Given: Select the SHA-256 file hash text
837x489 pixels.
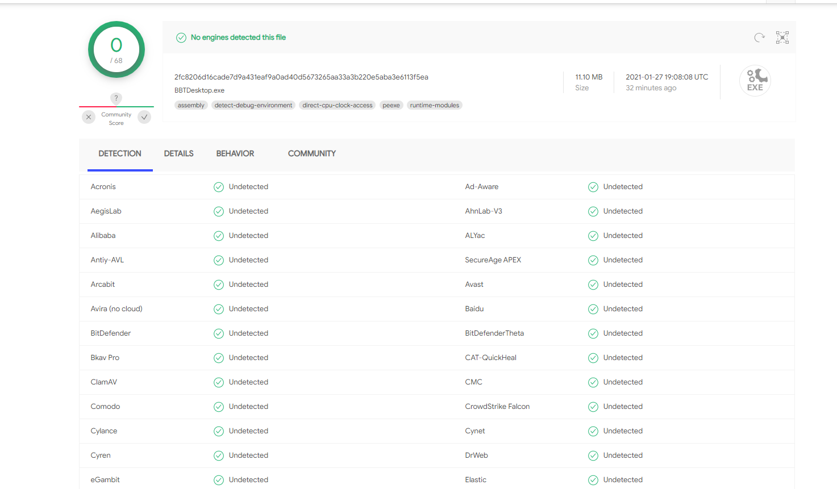Looking at the screenshot, I should click(x=301, y=77).
